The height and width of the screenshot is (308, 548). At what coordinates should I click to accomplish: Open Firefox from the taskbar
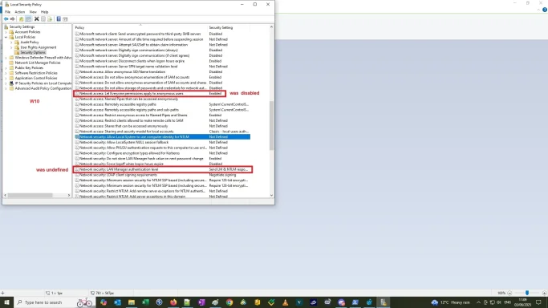click(173, 302)
